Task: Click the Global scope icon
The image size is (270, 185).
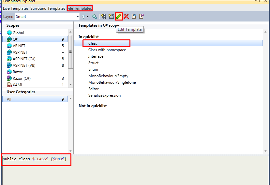Action: pos(9,33)
